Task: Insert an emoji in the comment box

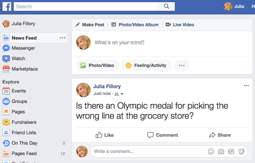Action: tap(211, 152)
